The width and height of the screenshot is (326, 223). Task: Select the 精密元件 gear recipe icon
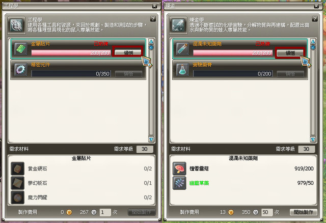[21, 69]
